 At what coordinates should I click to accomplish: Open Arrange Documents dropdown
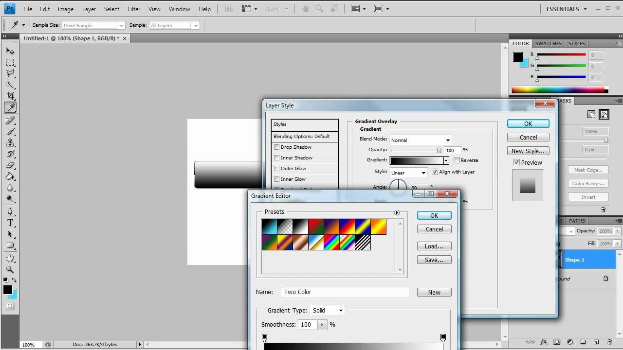coord(359,9)
